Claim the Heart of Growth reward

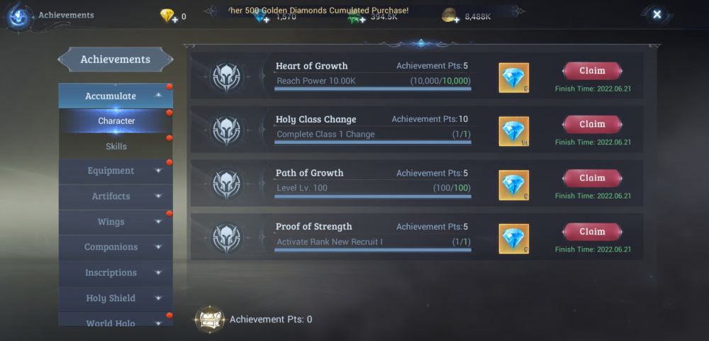592,71
